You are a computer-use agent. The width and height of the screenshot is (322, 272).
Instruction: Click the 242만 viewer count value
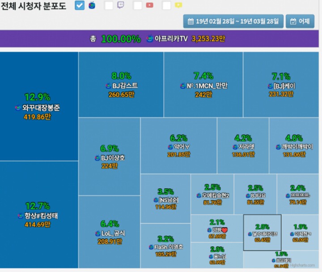(203, 95)
